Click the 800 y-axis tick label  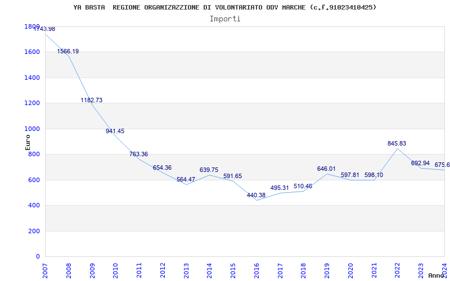(34, 154)
